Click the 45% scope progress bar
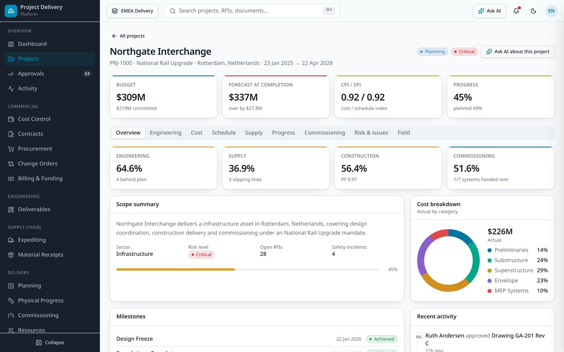 248,270
